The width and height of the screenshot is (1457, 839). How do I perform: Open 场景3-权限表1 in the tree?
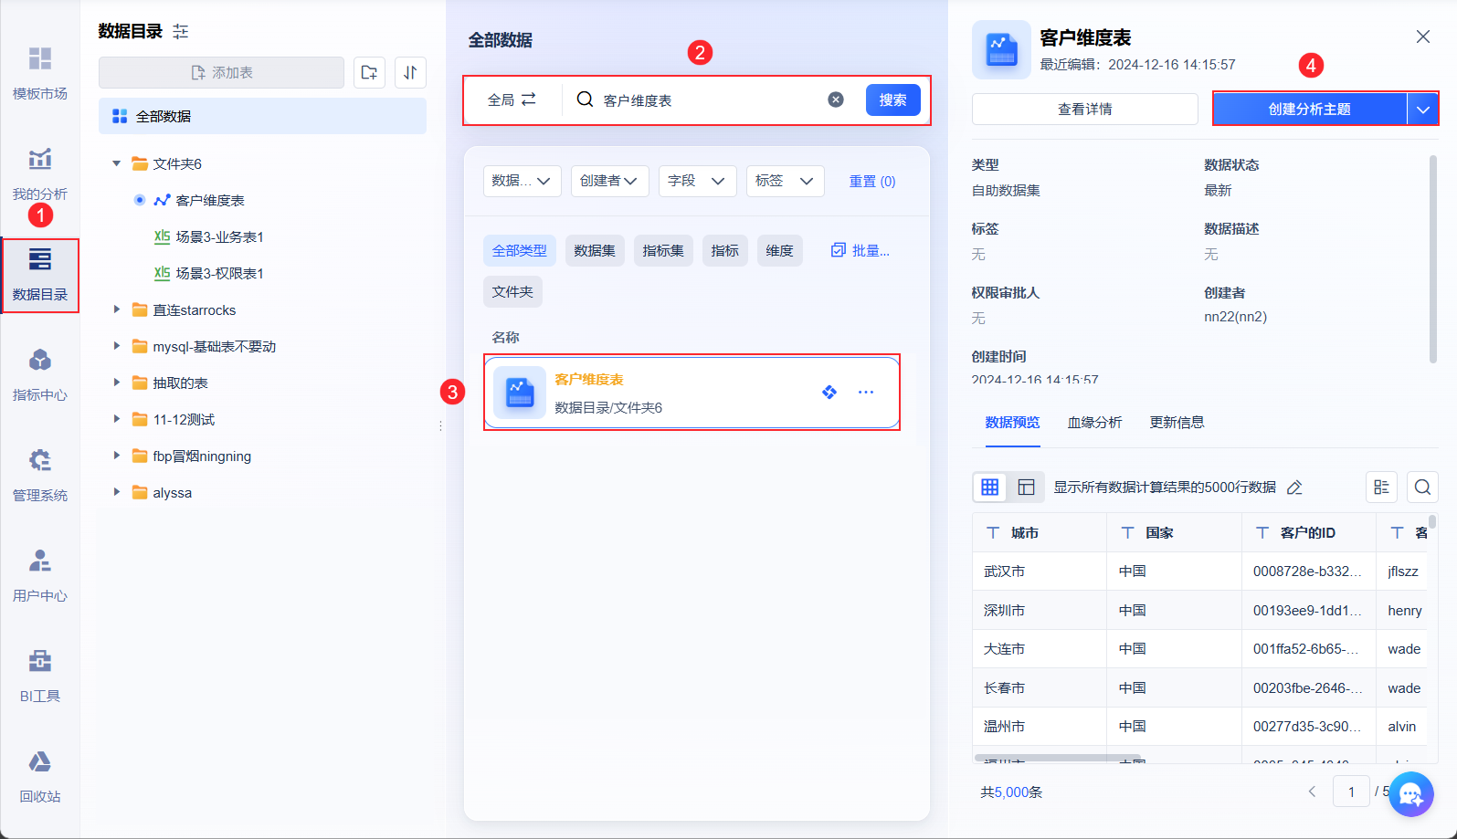219,273
